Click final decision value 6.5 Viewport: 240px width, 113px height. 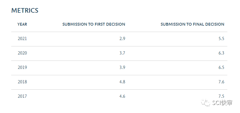pos(221,67)
